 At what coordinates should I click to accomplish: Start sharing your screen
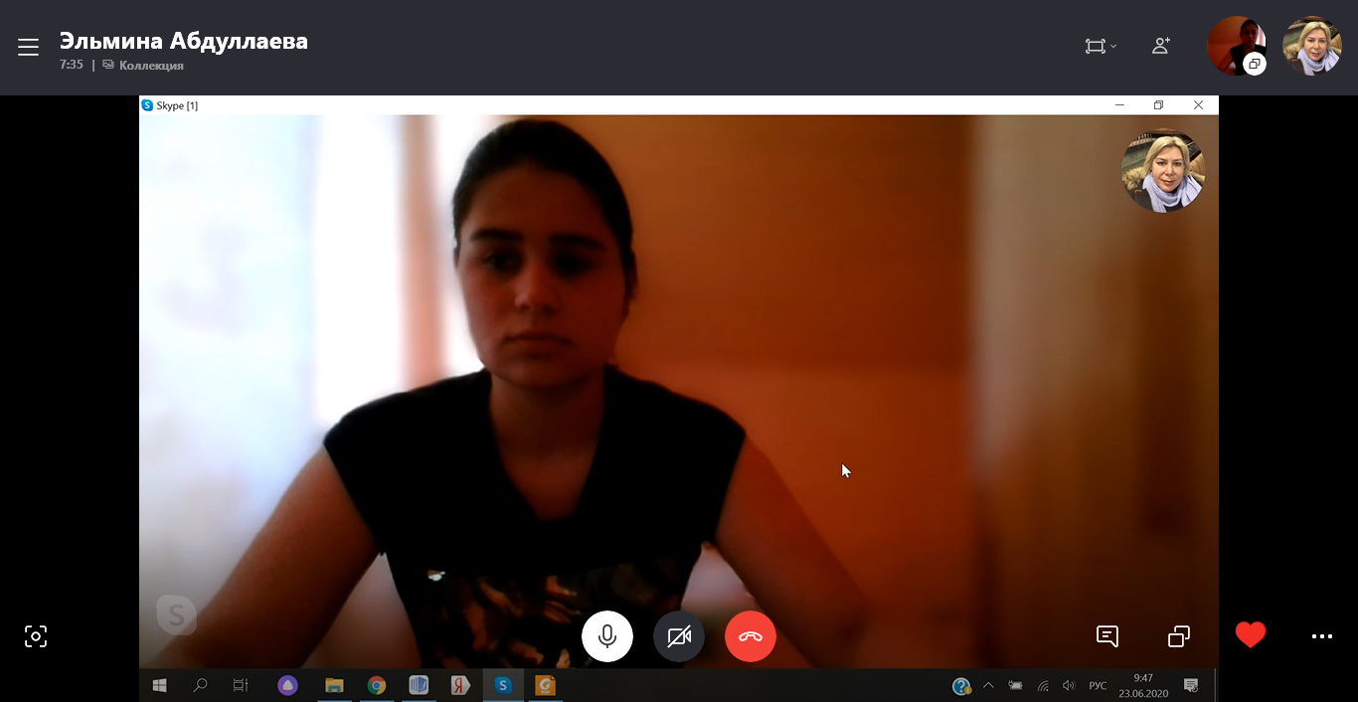point(1178,636)
